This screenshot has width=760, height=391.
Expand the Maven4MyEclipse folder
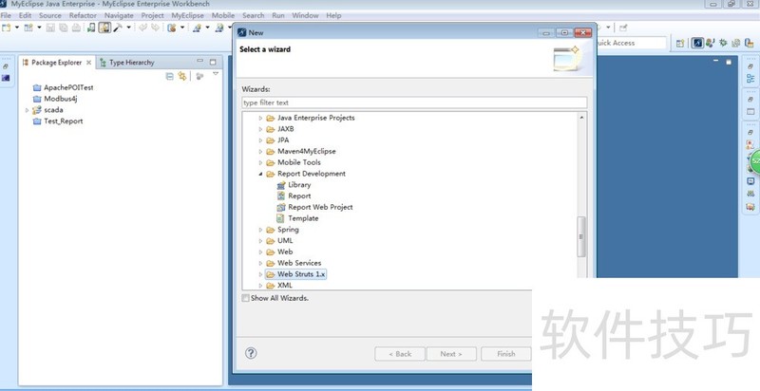(x=260, y=152)
